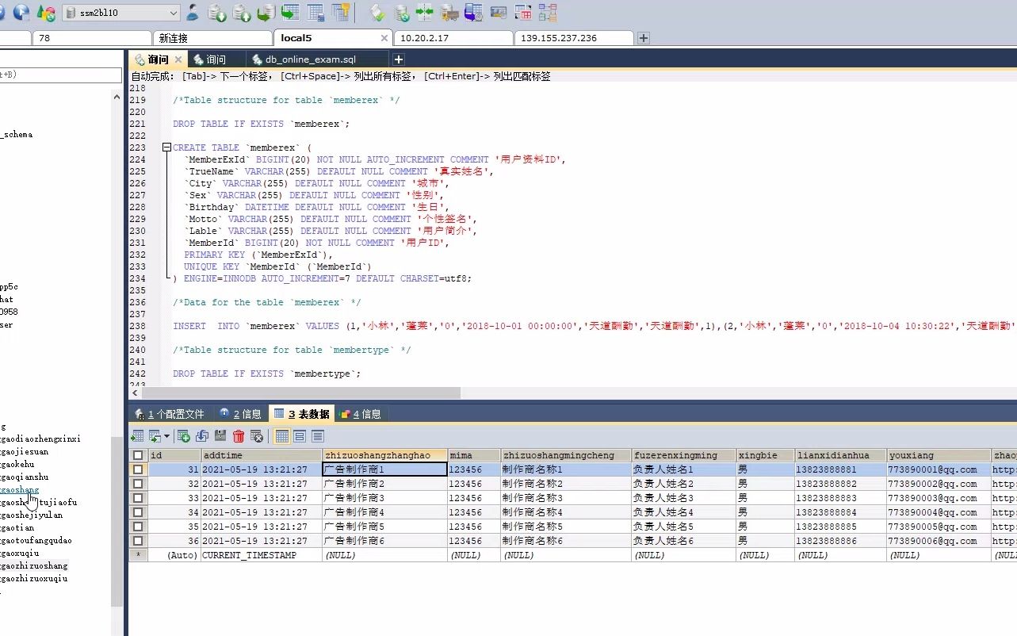Open the 4 信息 result tab

pyautogui.click(x=361, y=414)
